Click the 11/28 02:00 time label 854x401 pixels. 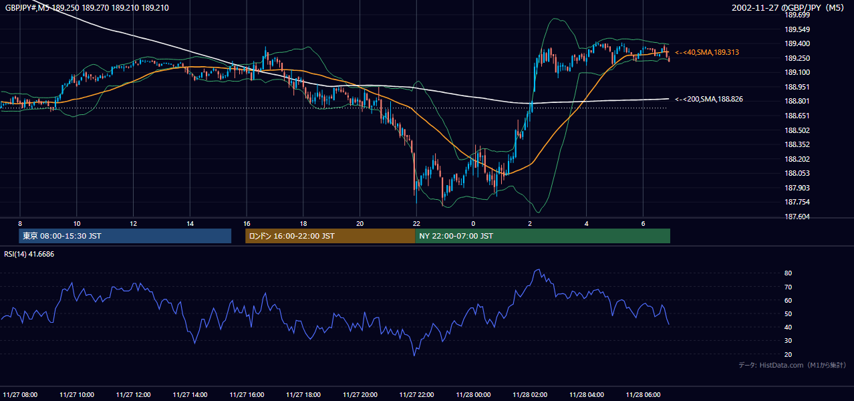pyautogui.click(x=531, y=394)
